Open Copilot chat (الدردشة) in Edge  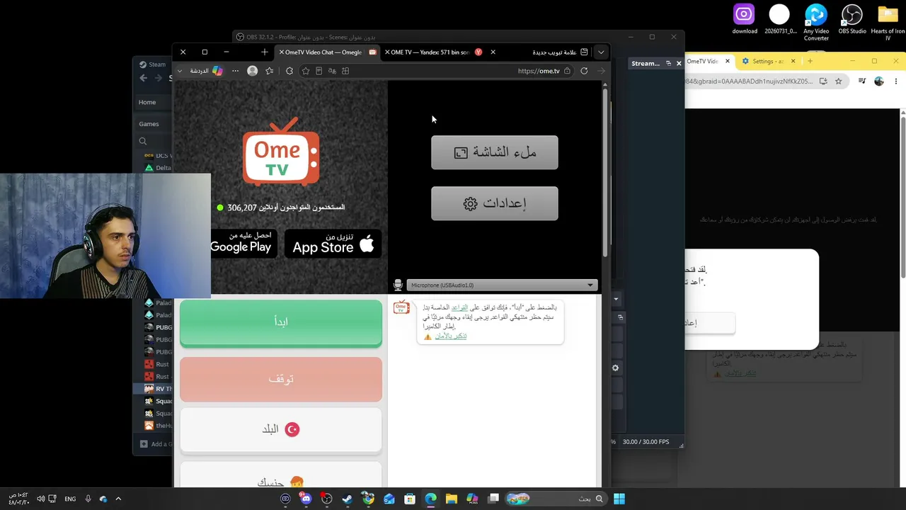[206, 71]
